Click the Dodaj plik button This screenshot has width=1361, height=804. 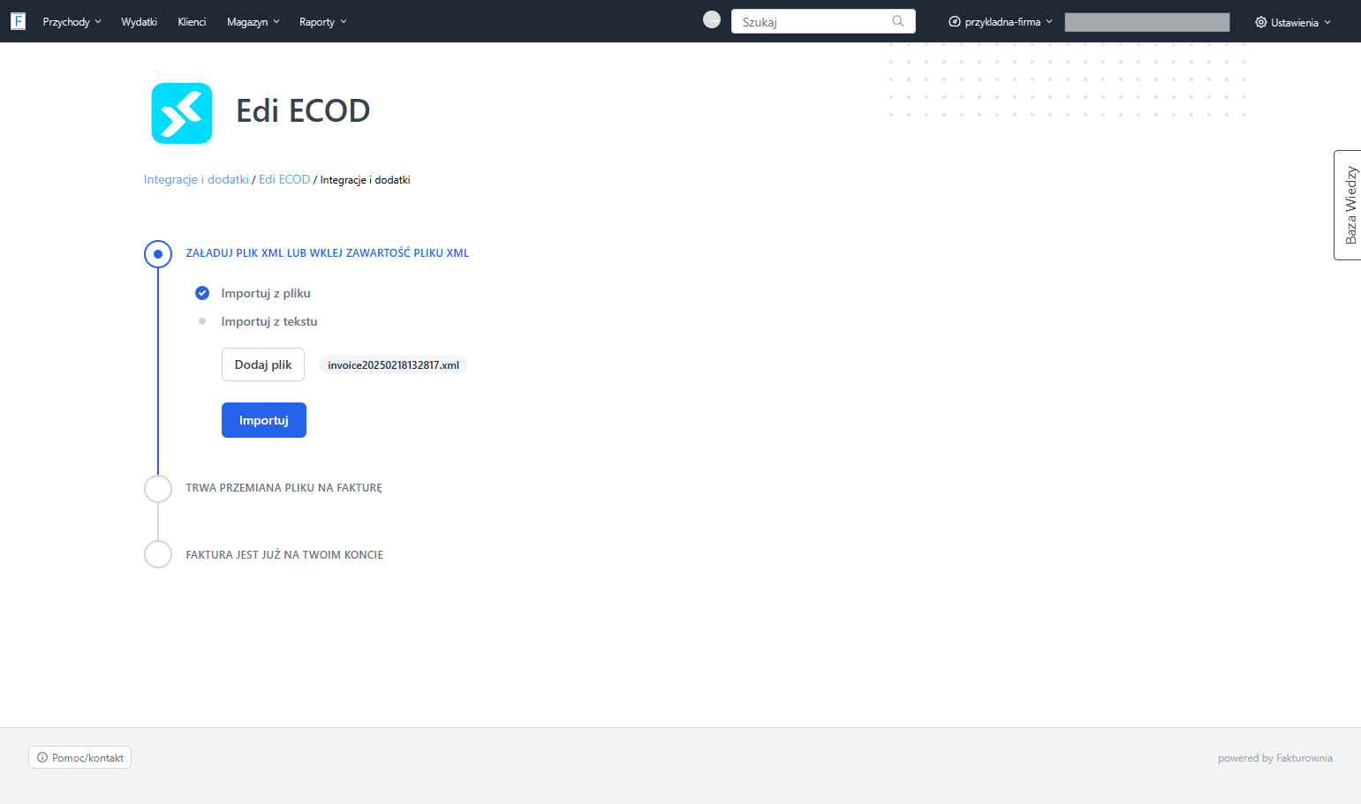coord(263,364)
